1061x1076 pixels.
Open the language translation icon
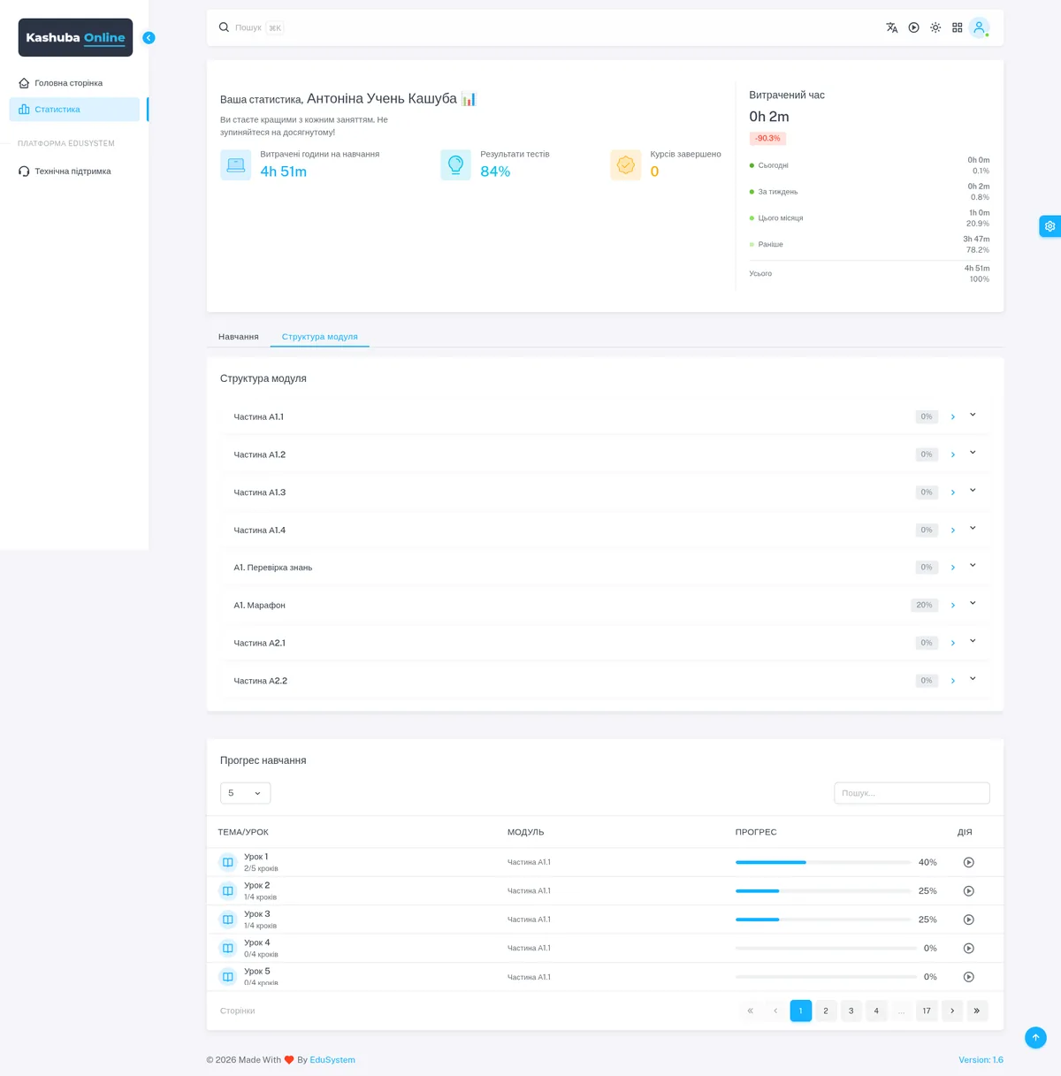click(892, 27)
